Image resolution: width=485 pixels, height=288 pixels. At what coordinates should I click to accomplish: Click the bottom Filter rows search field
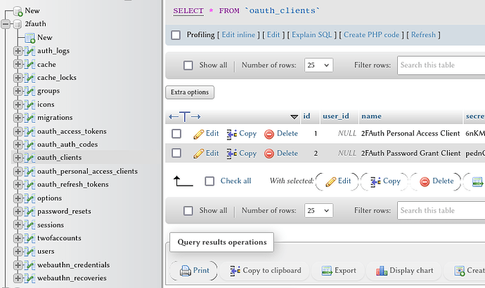coord(441,211)
